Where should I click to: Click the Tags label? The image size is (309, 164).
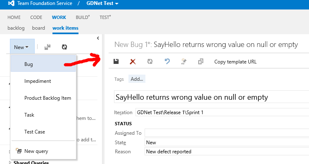click(x=119, y=79)
